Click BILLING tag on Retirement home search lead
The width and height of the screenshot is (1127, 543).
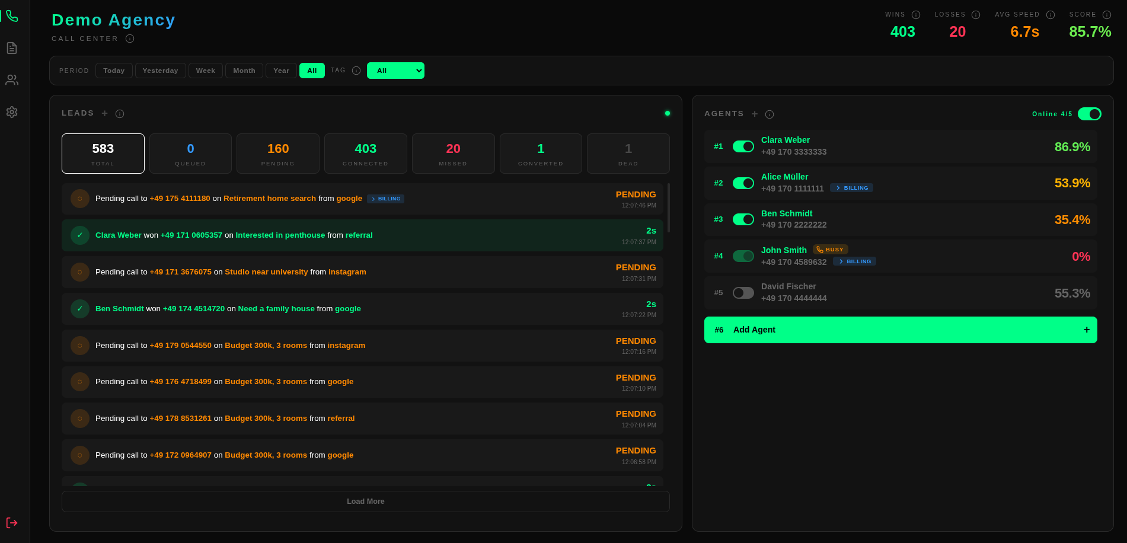pyautogui.click(x=385, y=199)
